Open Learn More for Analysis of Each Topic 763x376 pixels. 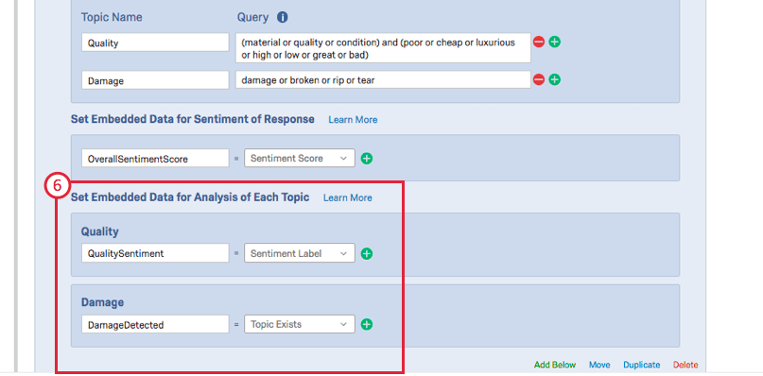[x=348, y=198]
